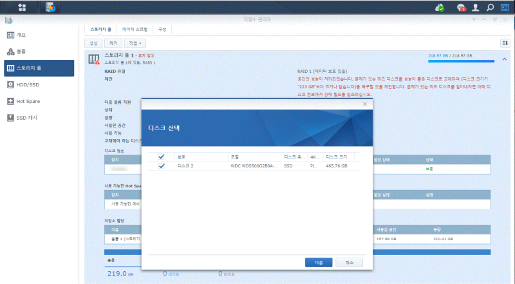Open the widgets panel icon

[505, 7]
